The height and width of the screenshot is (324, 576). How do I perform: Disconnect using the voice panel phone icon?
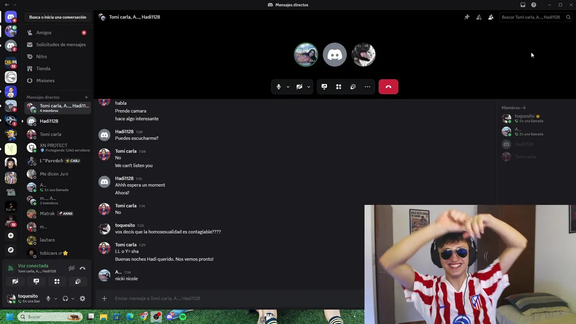(x=82, y=268)
